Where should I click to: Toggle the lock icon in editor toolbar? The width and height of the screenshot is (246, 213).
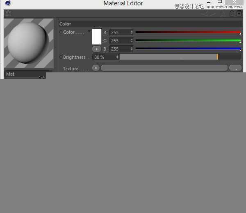pos(232,14)
